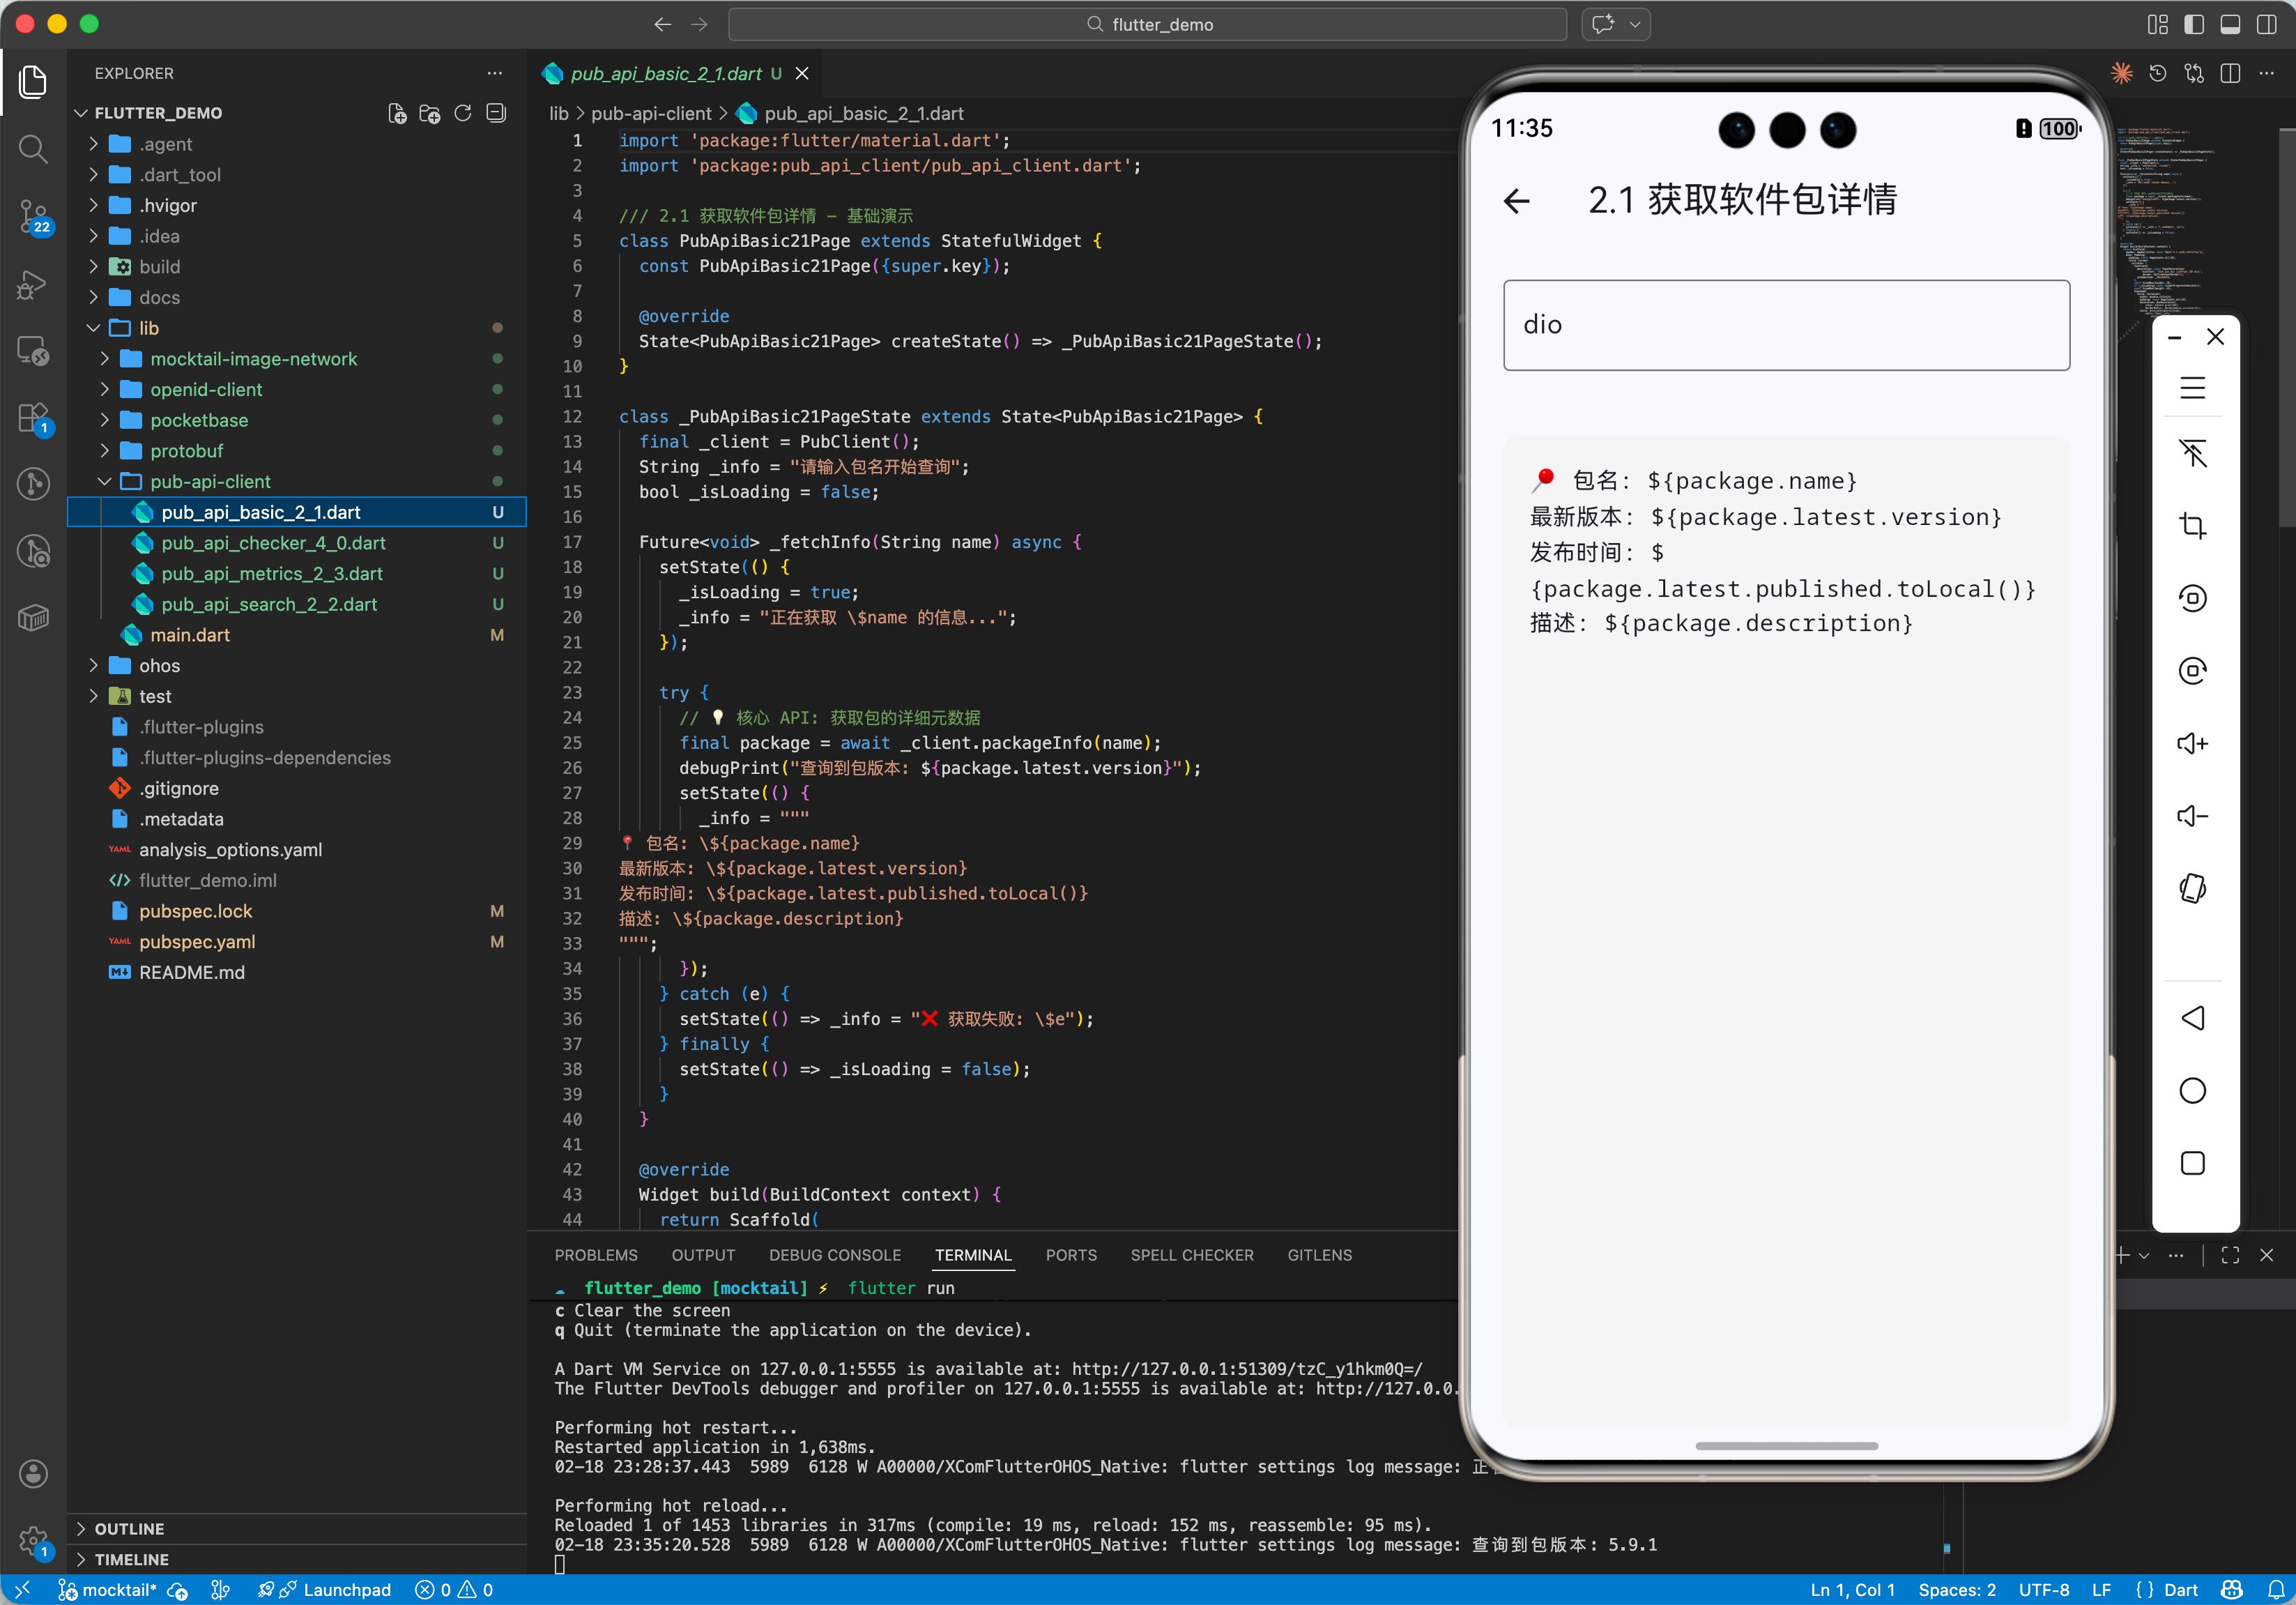Open Source Control view with 22 badge

33,215
